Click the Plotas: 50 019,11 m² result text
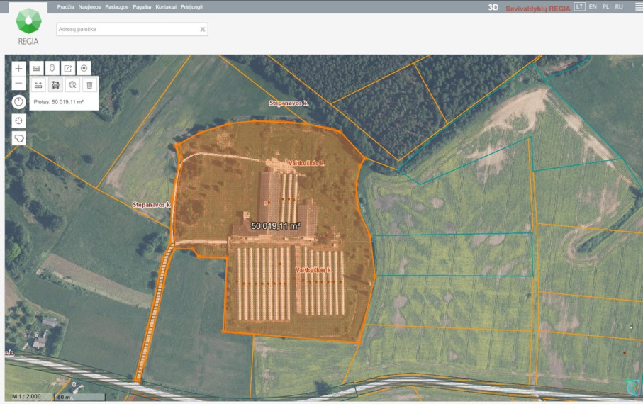The image size is (643, 404). pyautogui.click(x=59, y=102)
